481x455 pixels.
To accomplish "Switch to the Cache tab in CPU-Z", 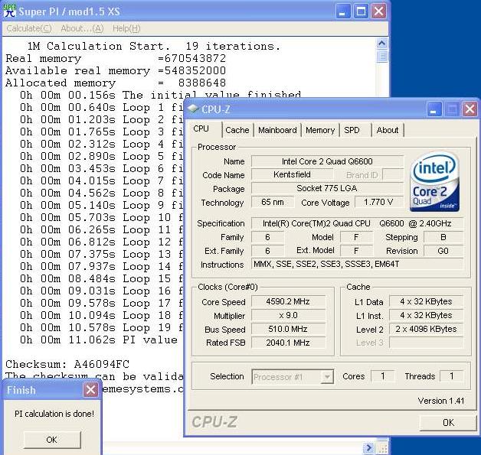I will click(x=237, y=130).
